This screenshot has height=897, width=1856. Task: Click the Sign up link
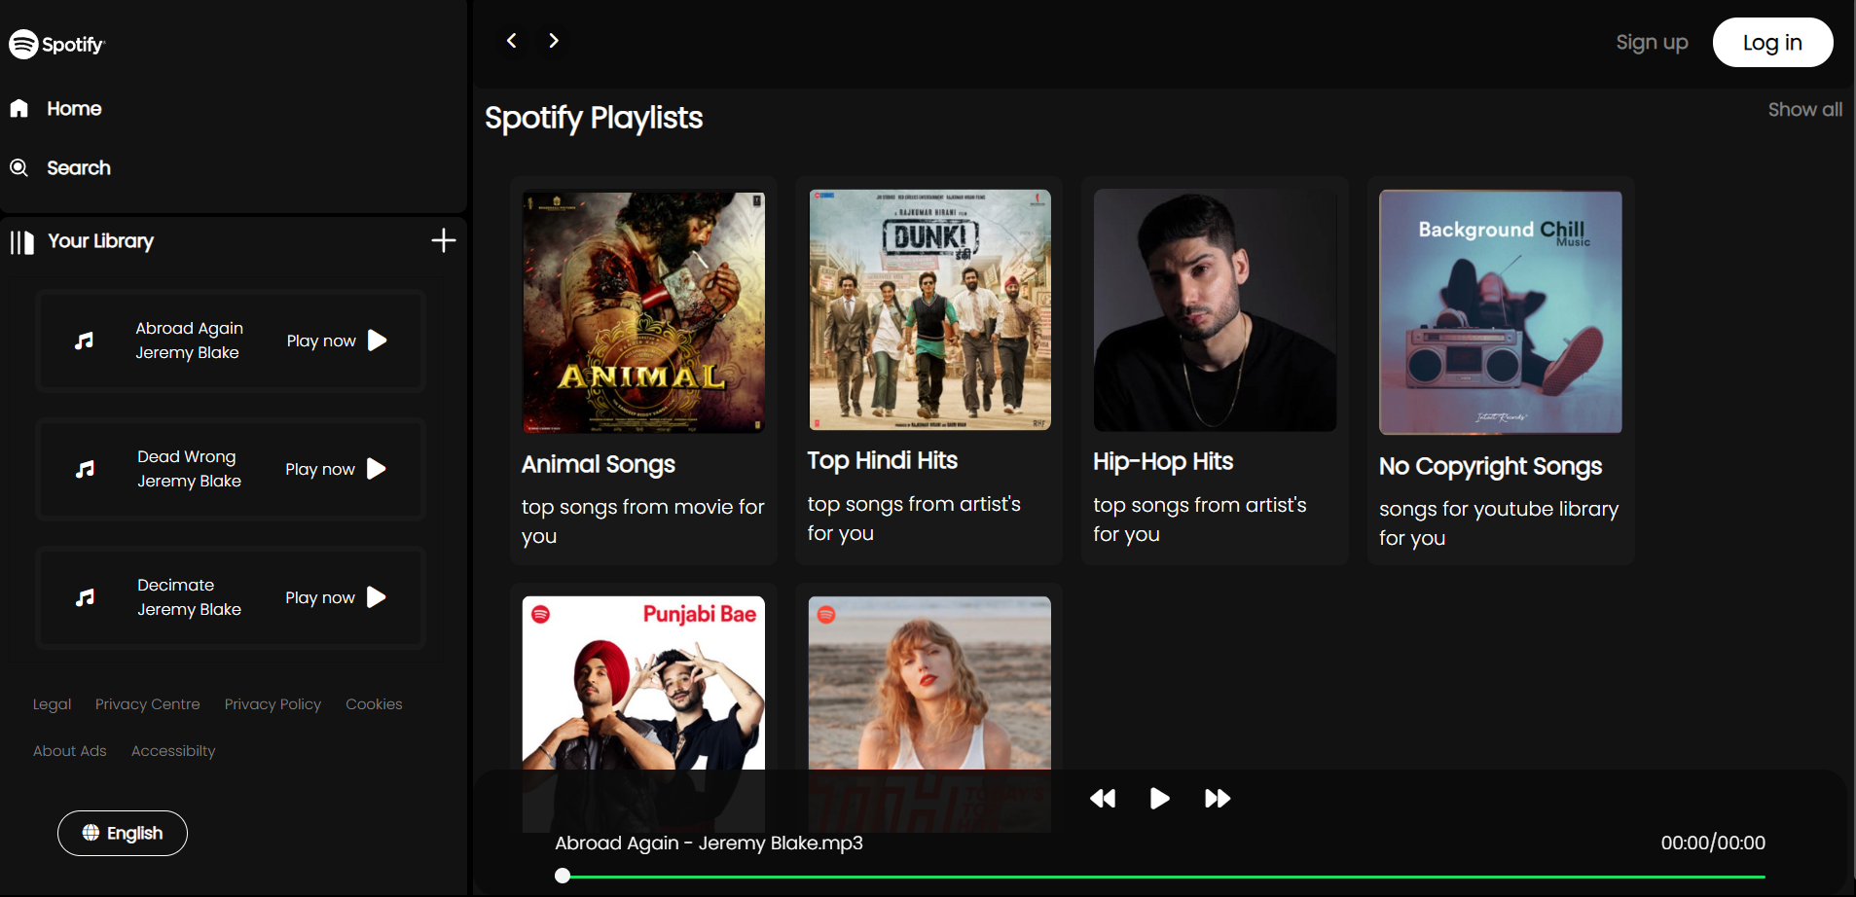1652,42
